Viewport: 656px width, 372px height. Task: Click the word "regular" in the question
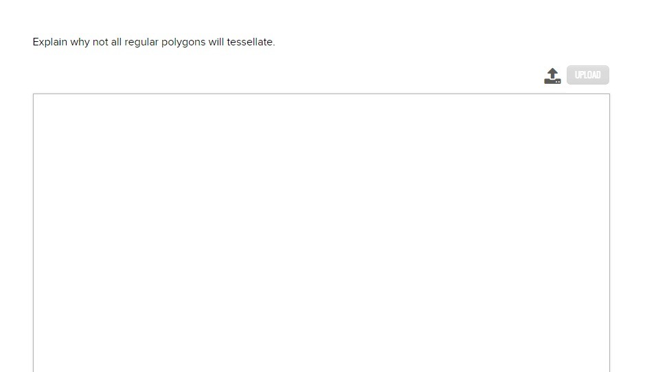click(142, 43)
